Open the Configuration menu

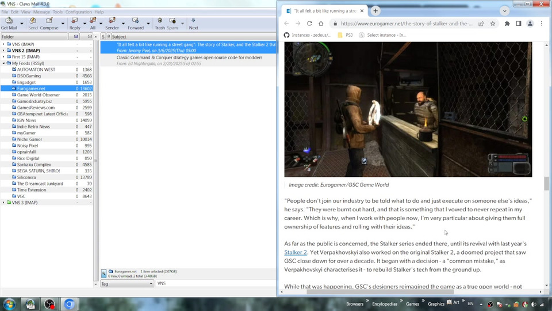[78, 12]
